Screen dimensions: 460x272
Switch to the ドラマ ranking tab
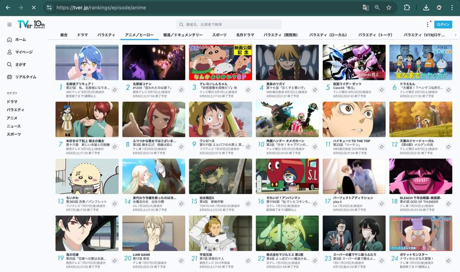click(83, 35)
